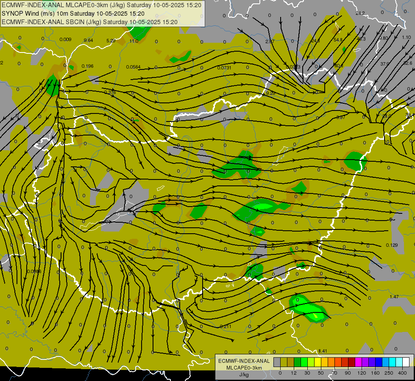This screenshot has width=415, height=381.
Task: Click the SYNOP Wind 10m header line
Action: coord(73,14)
